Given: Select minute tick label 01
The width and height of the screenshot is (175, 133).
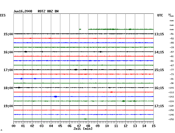Looking at the screenshot, I should [x=23, y=126].
